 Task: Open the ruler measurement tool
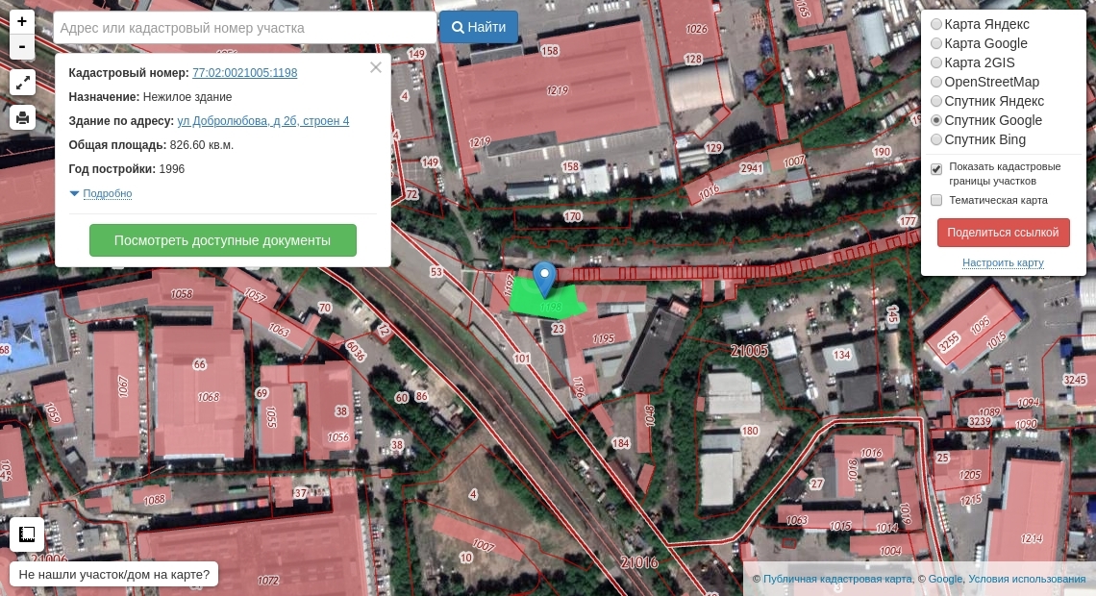click(27, 534)
